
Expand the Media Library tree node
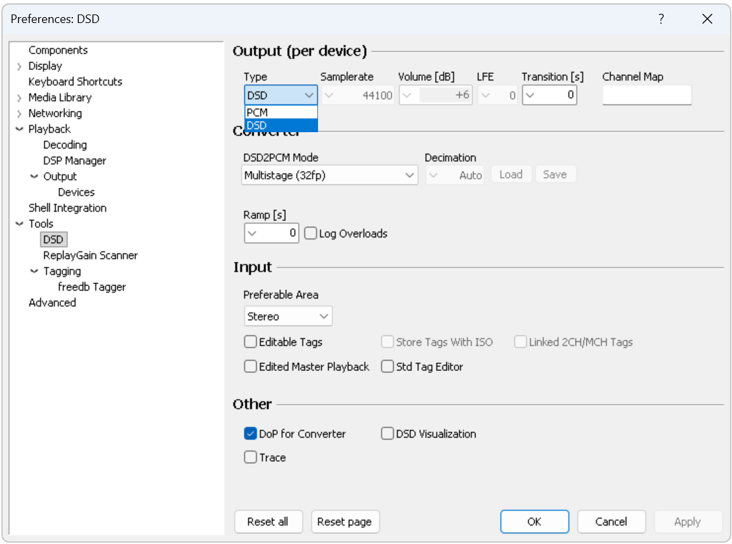coord(20,98)
